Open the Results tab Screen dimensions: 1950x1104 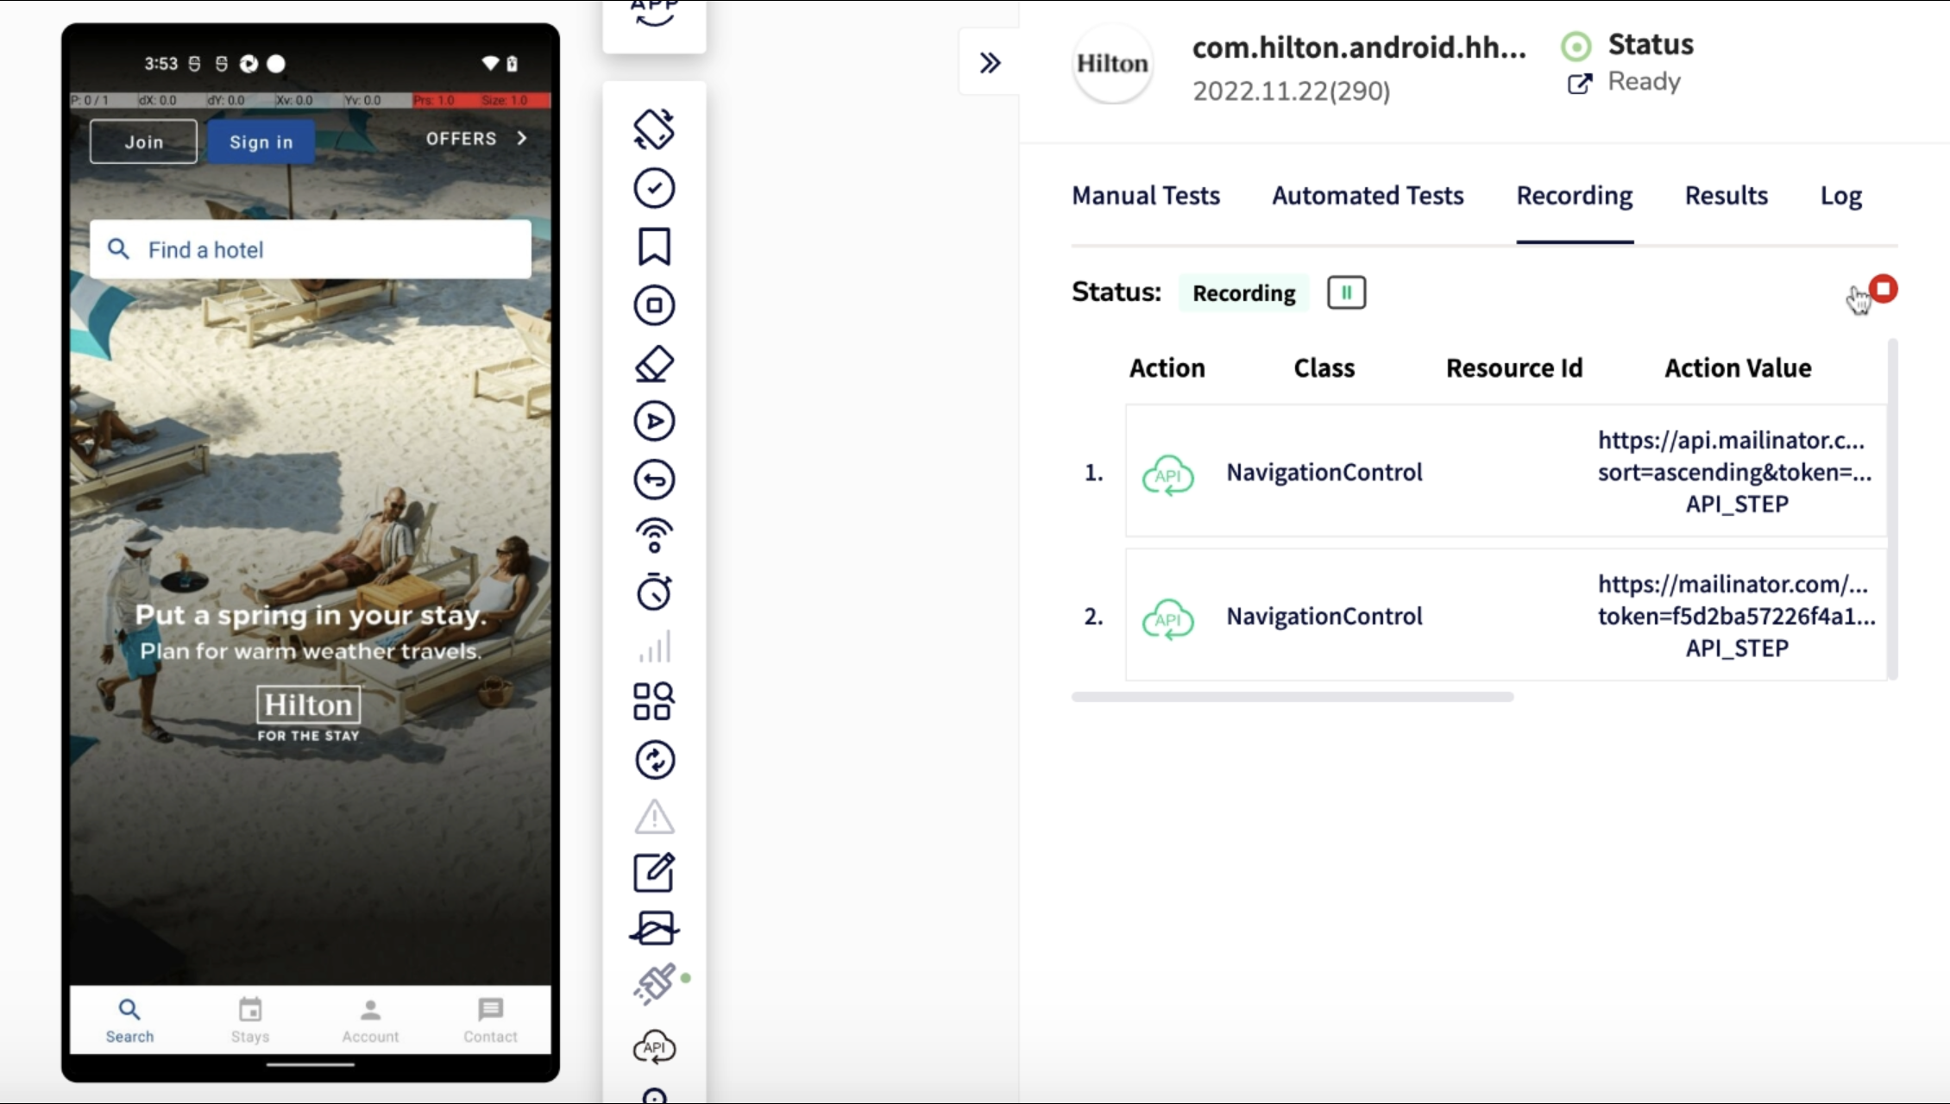[1727, 196]
